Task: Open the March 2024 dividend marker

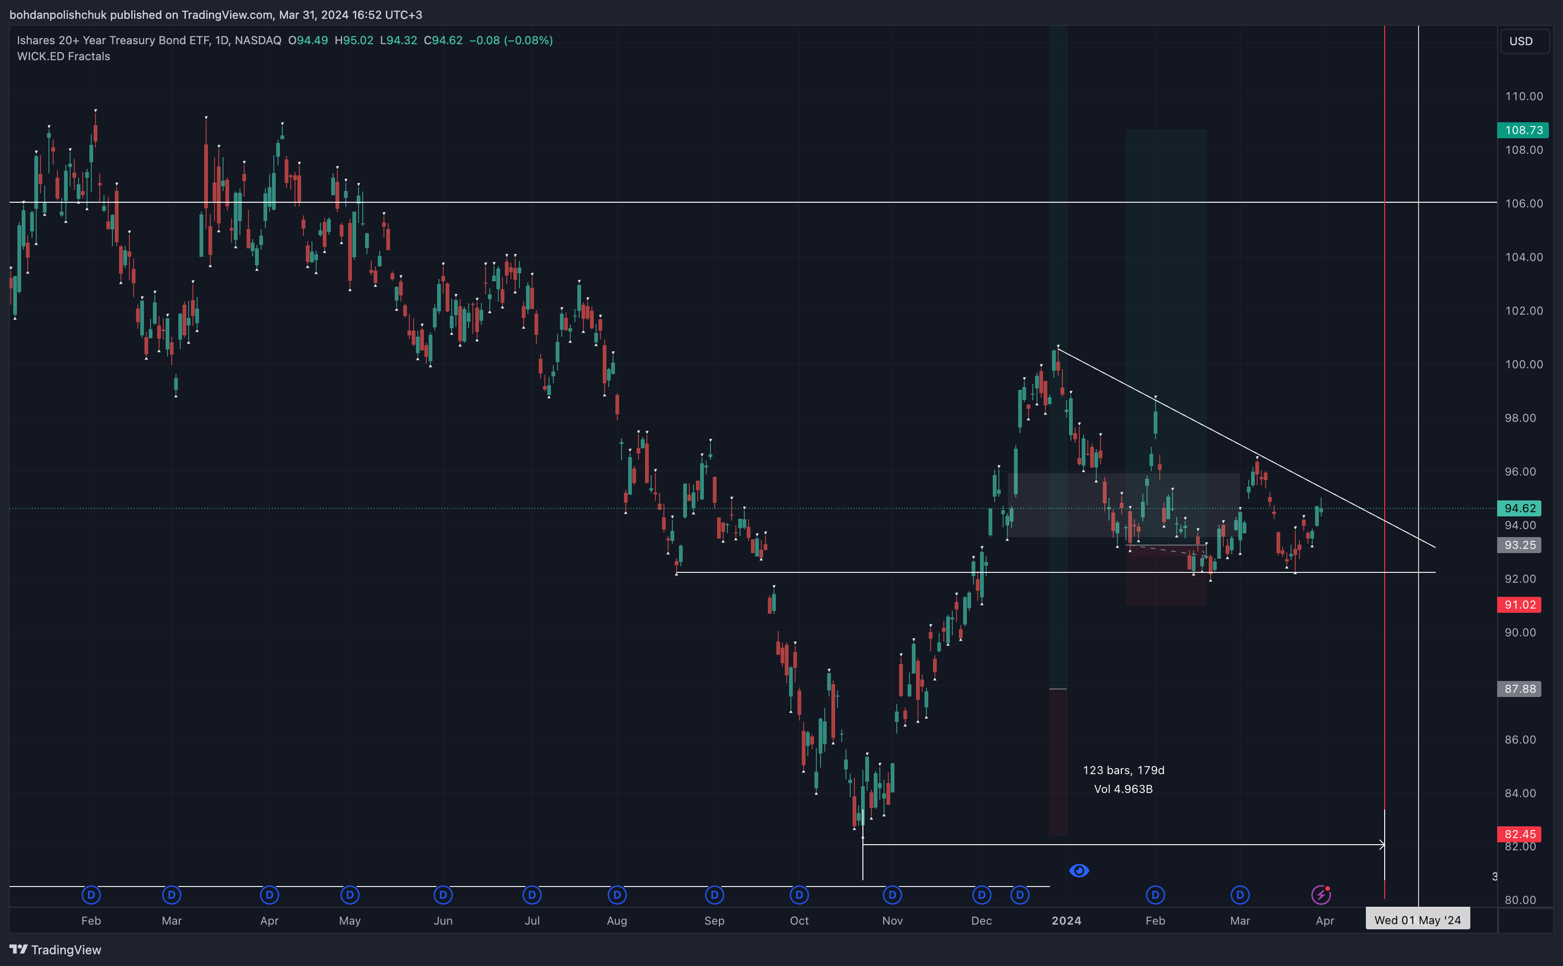Action: click(x=1240, y=895)
